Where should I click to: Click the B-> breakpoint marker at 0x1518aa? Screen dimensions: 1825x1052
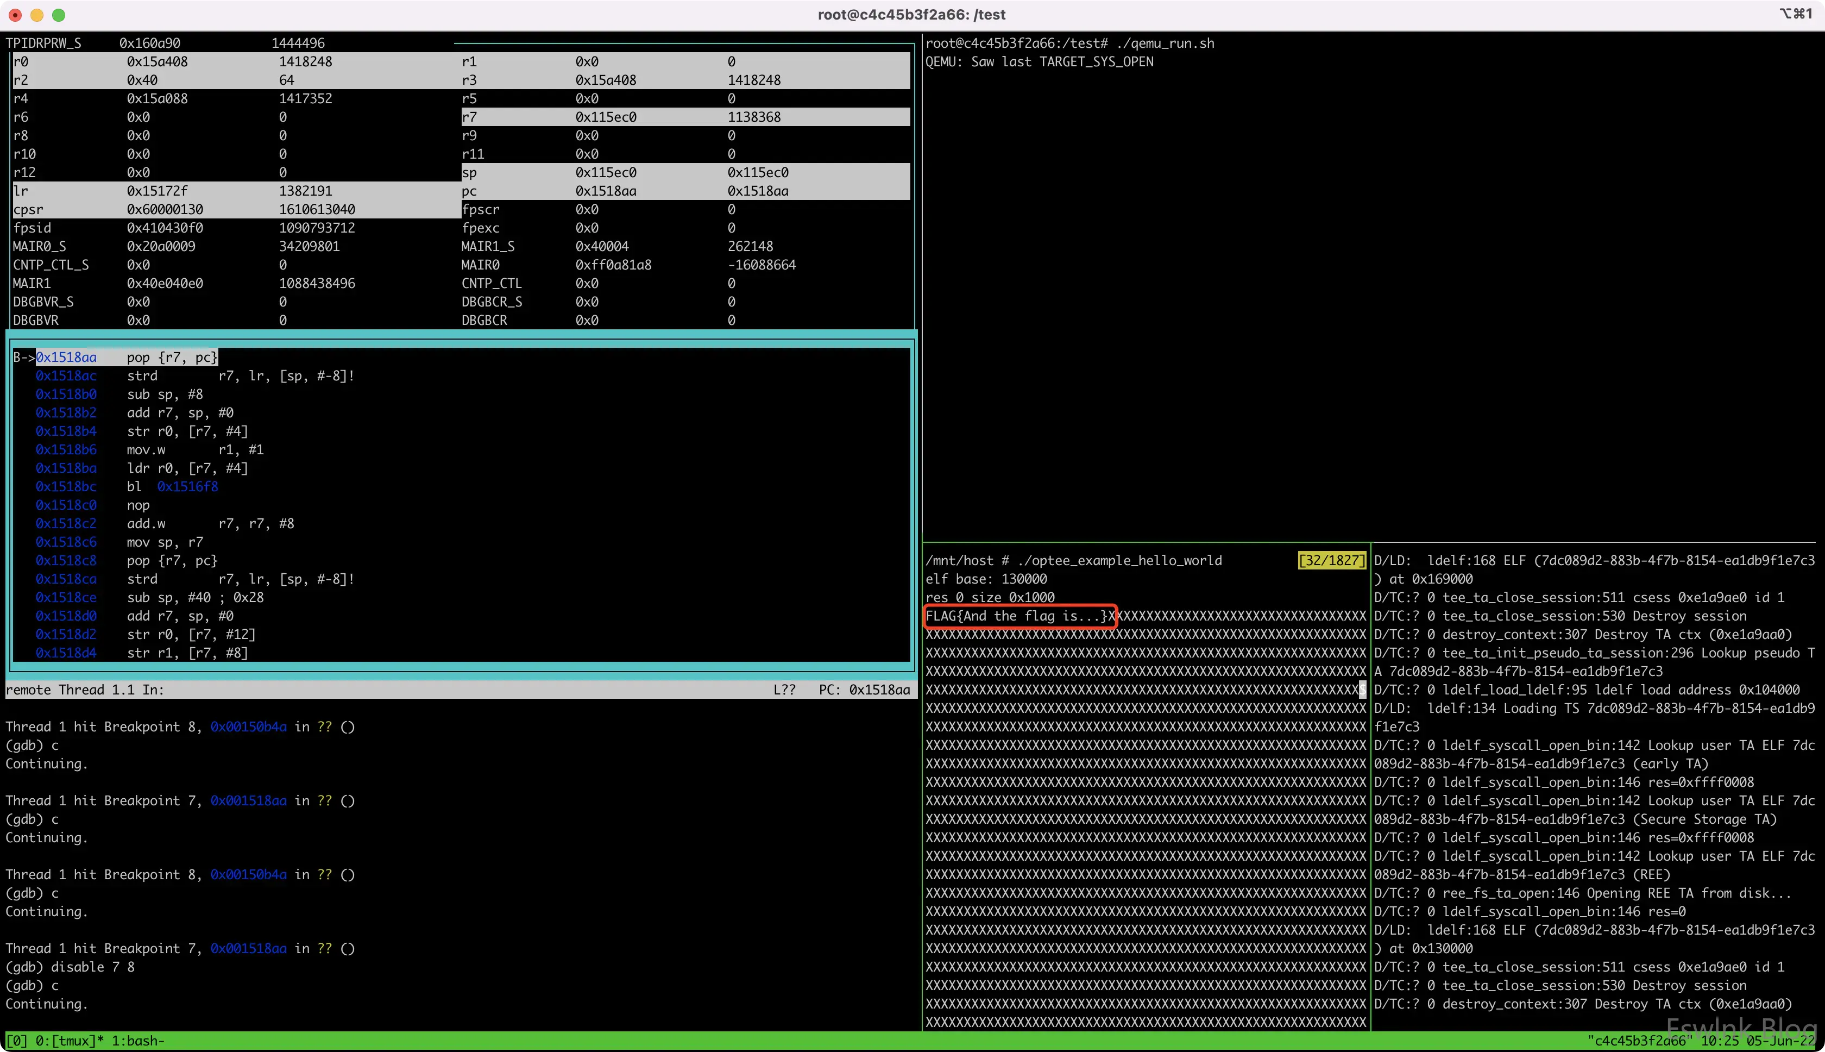(x=23, y=357)
